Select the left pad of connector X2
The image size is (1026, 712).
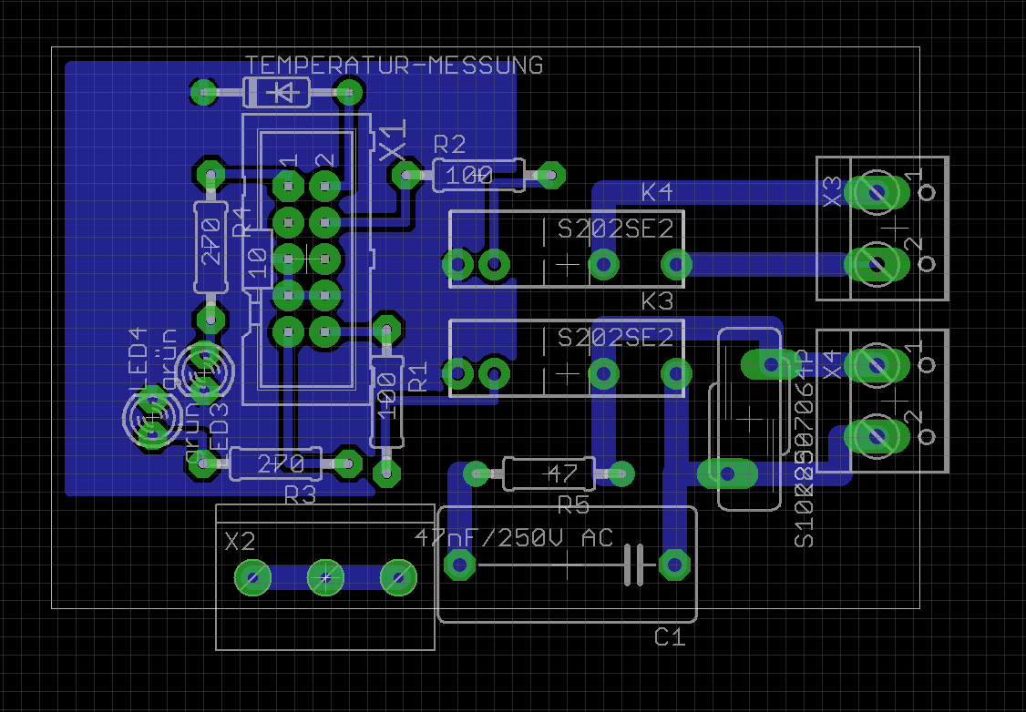pyautogui.click(x=253, y=577)
